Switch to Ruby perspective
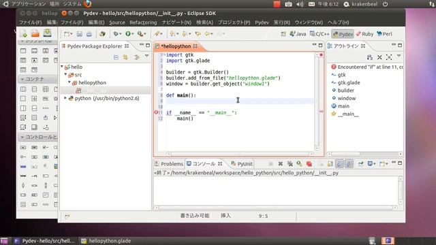Screen dimensions: 436x245 coord(364,34)
